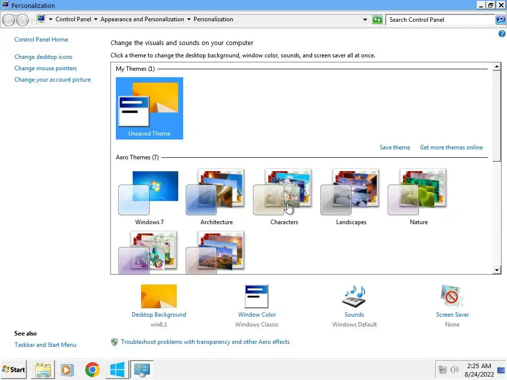507x380 pixels.
Task: Click Control Panel breadcrumb
Action: (x=73, y=19)
